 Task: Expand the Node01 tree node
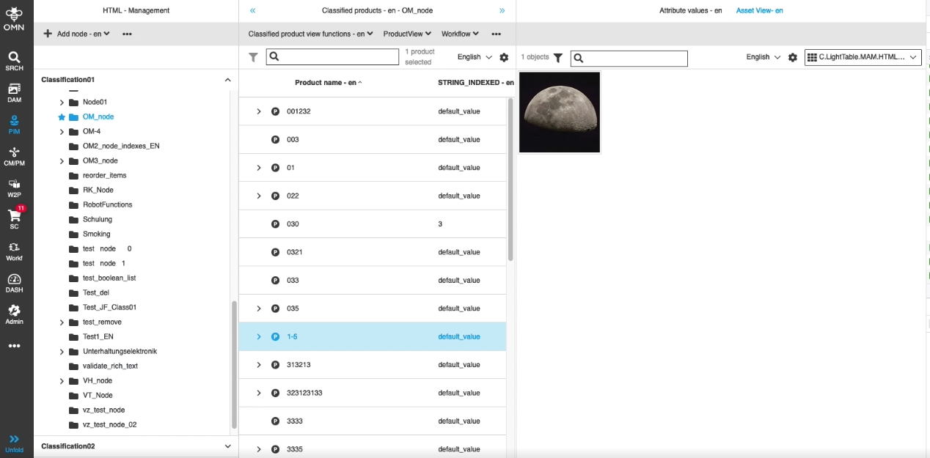point(62,103)
